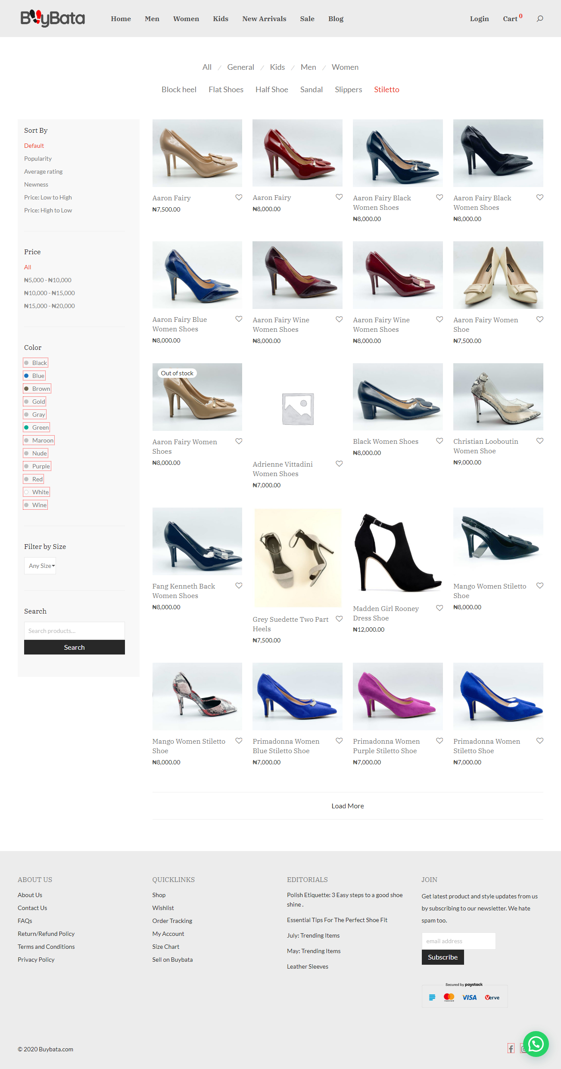This screenshot has height=1069, width=561.
Task: Wishlist the Madden Girl Rooney Dress Shoe
Action: (439, 608)
